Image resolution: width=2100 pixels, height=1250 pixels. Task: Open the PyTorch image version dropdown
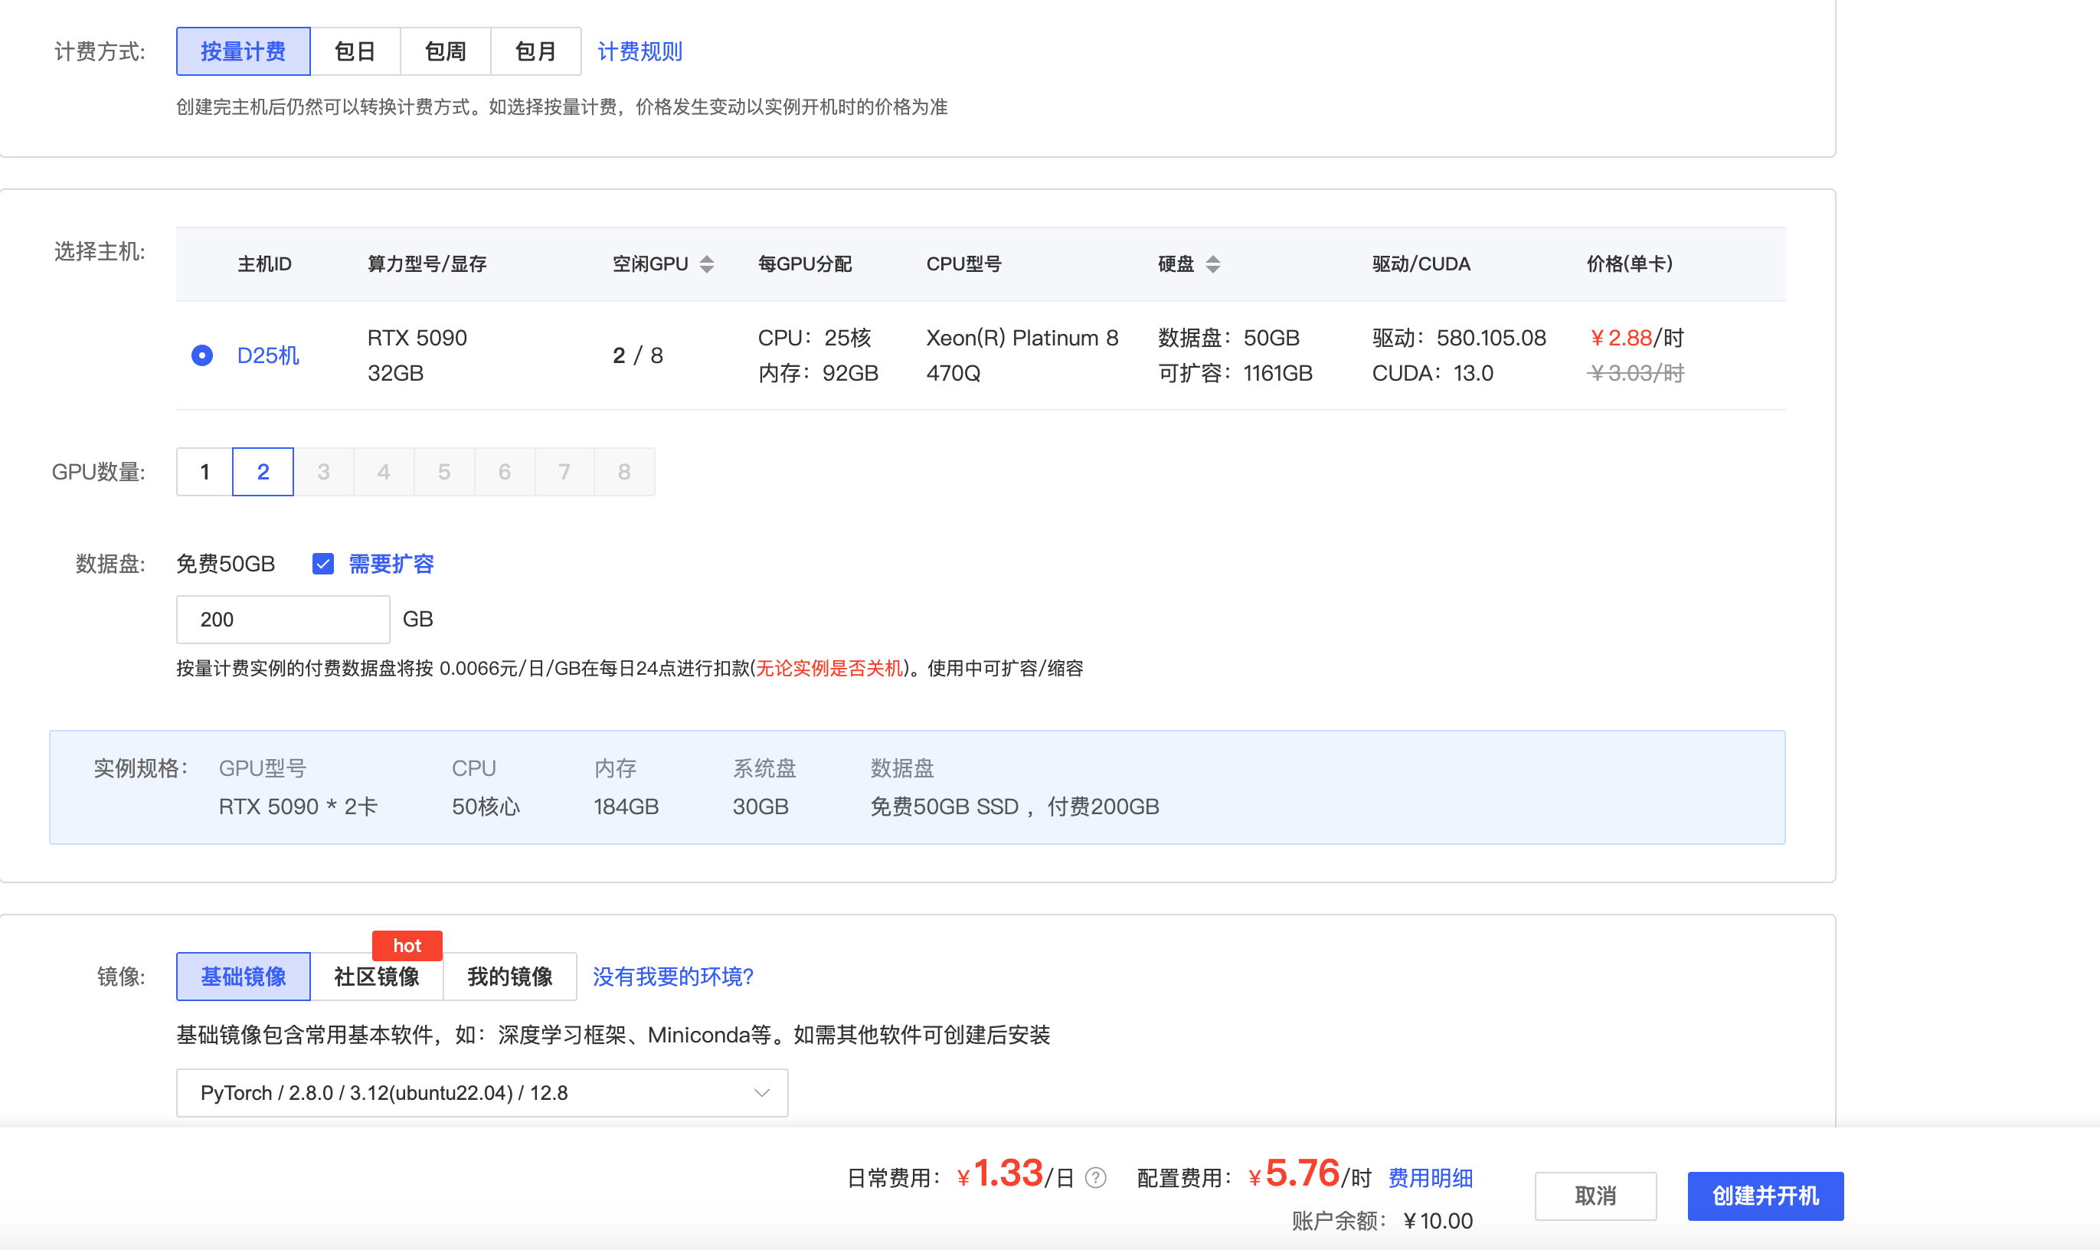coord(482,1092)
